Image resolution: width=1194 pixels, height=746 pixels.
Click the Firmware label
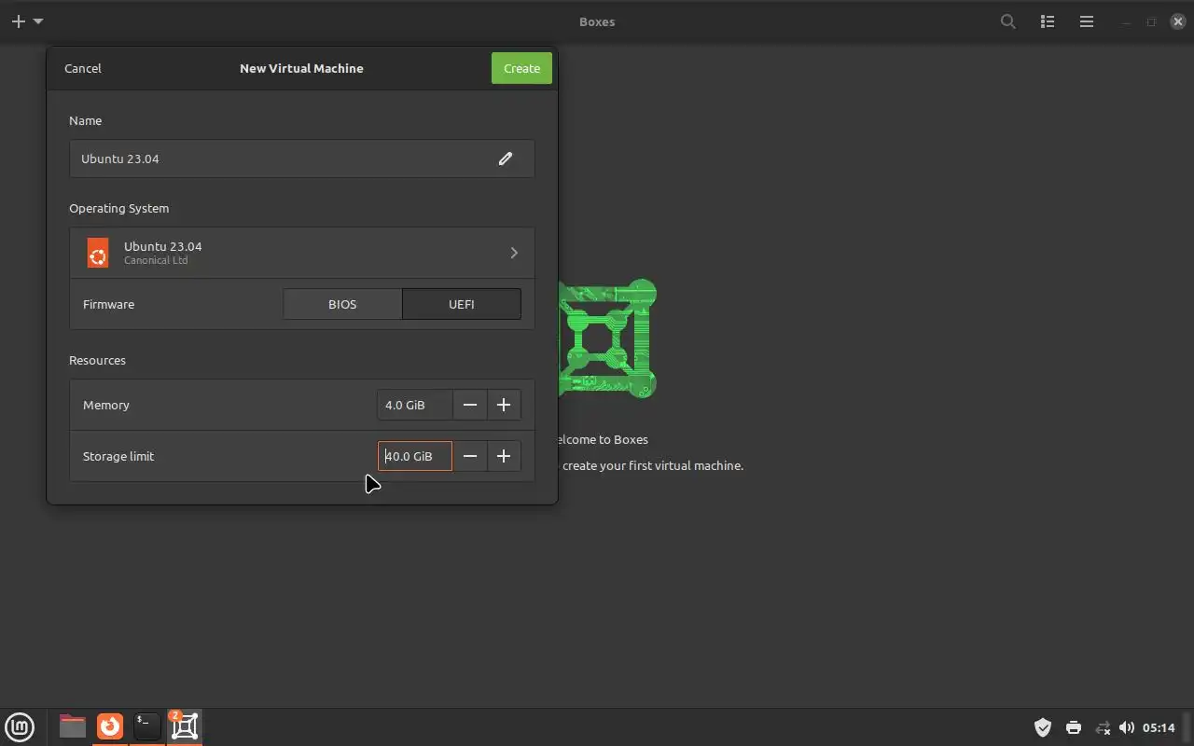point(108,304)
